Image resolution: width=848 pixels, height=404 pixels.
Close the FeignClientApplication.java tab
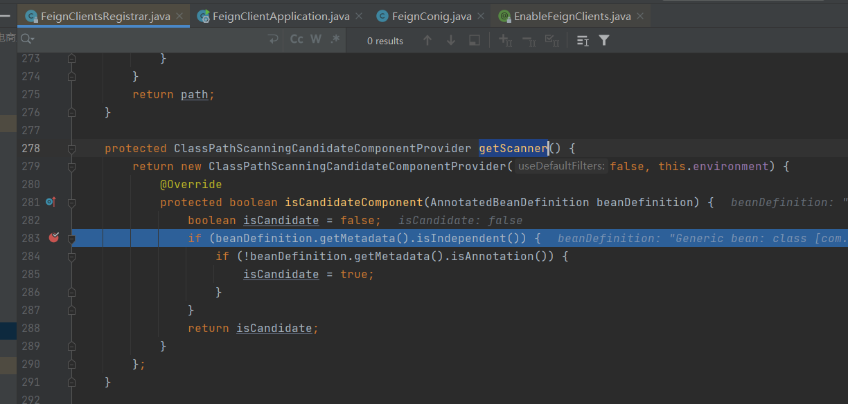tap(360, 16)
